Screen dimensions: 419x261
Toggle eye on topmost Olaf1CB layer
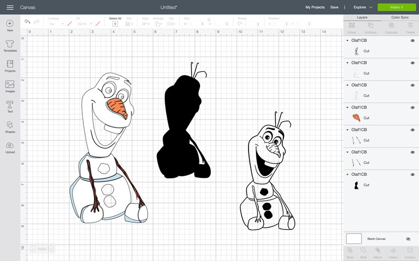(413, 41)
